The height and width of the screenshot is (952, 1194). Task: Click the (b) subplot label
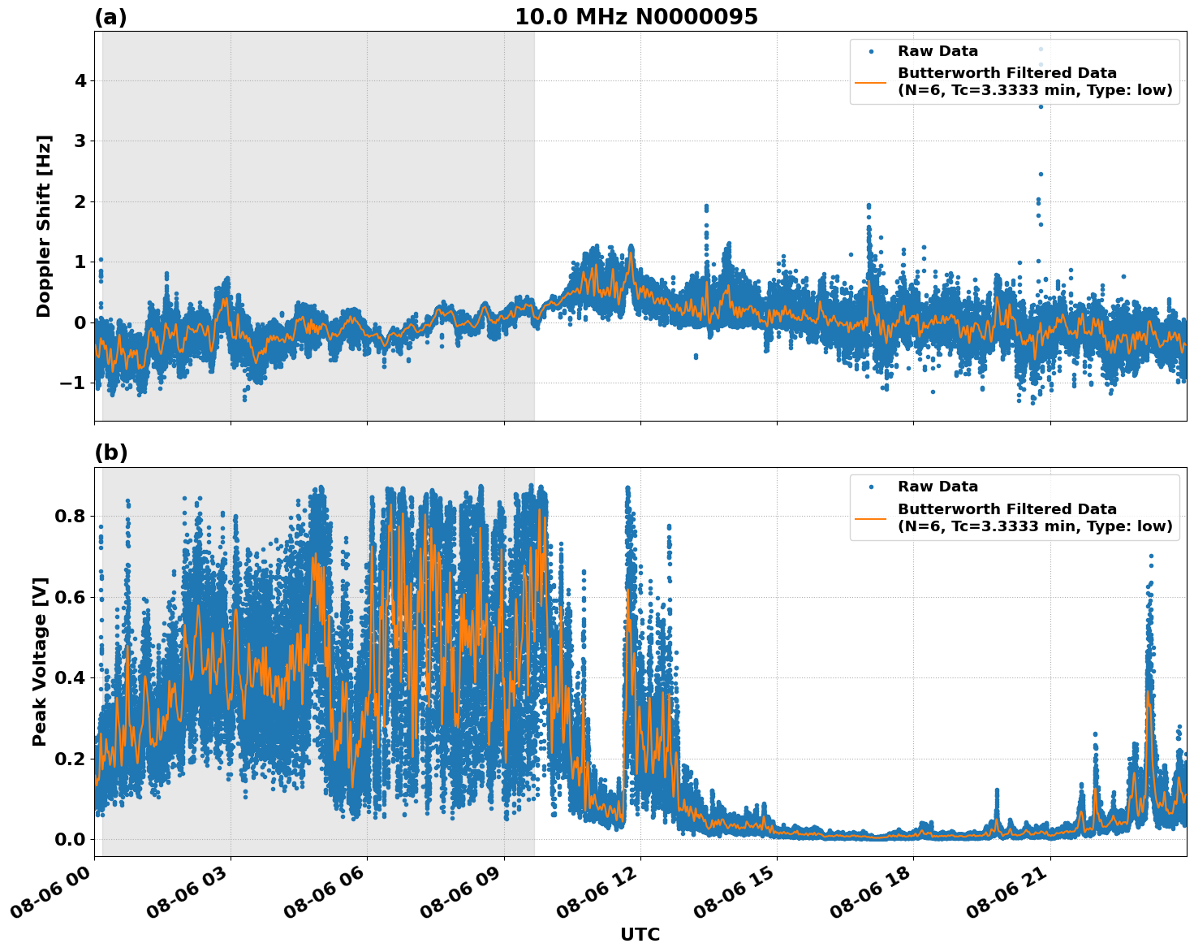pyautogui.click(x=110, y=452)
